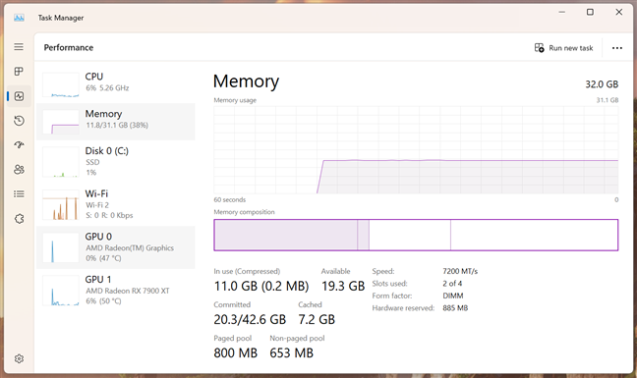Open the App history icon
Image resolution: width=637 pixels, height=378 pixels.
(x=19, y=121)
